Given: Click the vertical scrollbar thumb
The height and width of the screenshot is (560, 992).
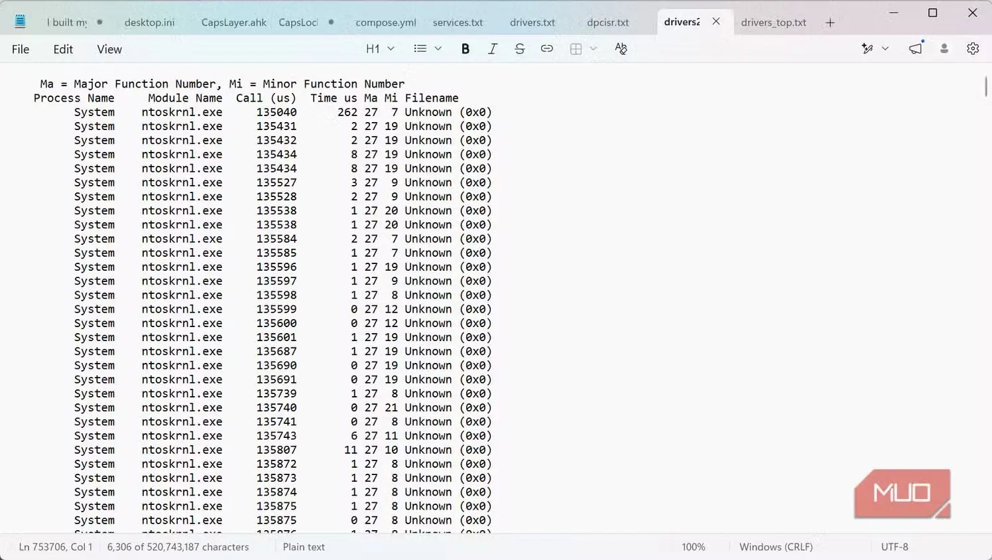Looking at the screenshot, I should pyautogui.click(x=986, y=86).
